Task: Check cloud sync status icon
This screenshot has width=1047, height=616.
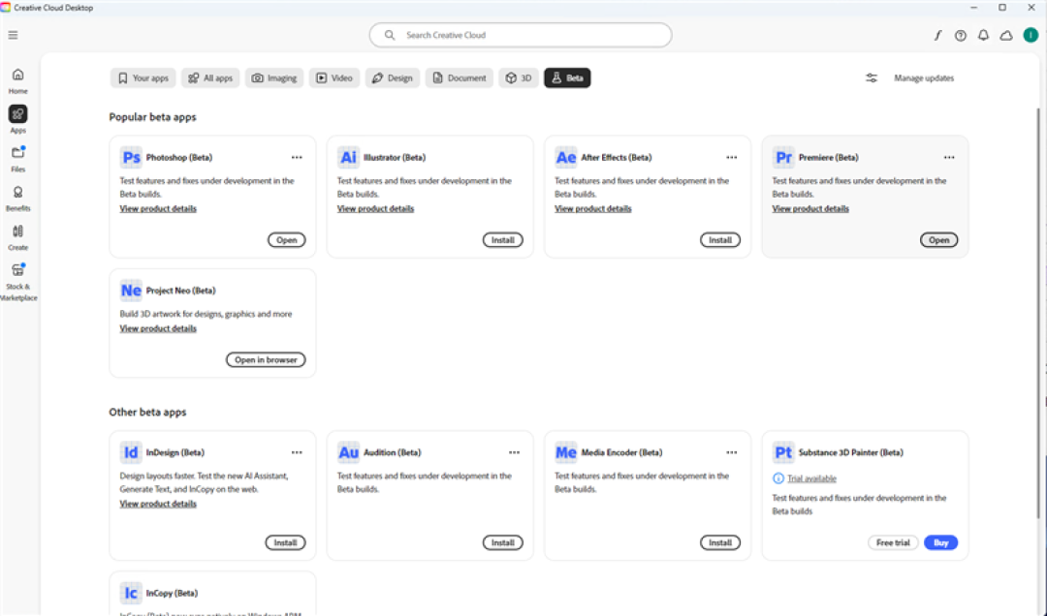Action: click(x=1006, y=36)
